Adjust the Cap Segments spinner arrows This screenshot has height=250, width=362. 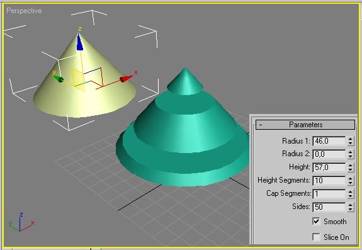pyautogui.click(x=350, y=194)
